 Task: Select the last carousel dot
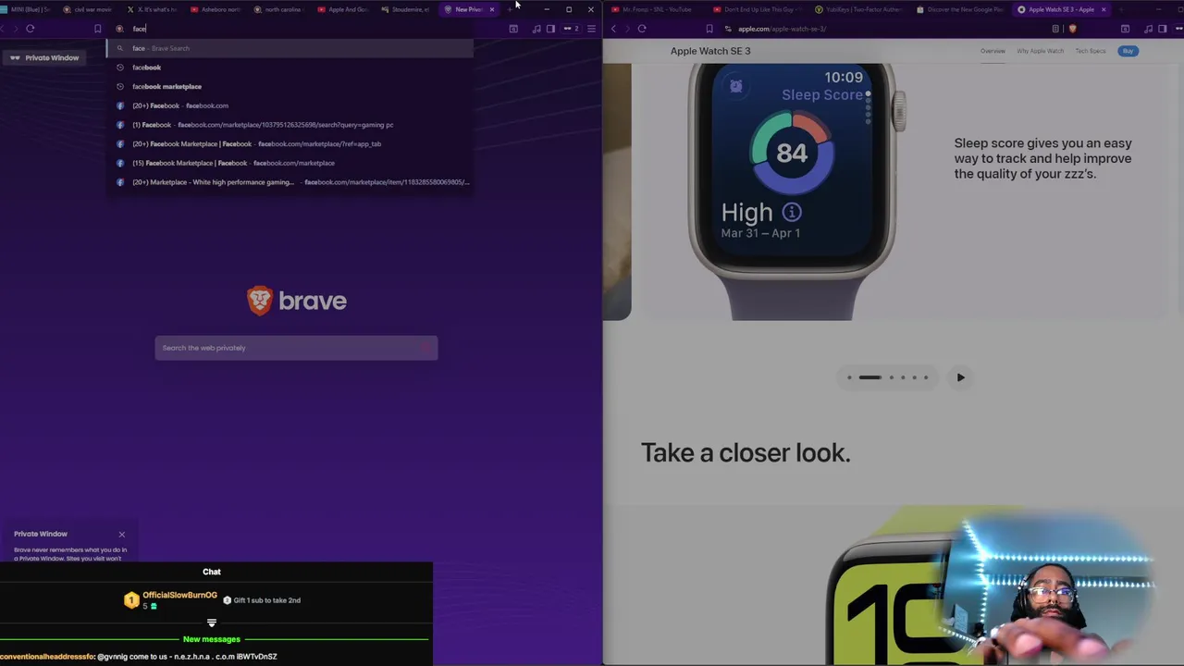click(925, 377)
